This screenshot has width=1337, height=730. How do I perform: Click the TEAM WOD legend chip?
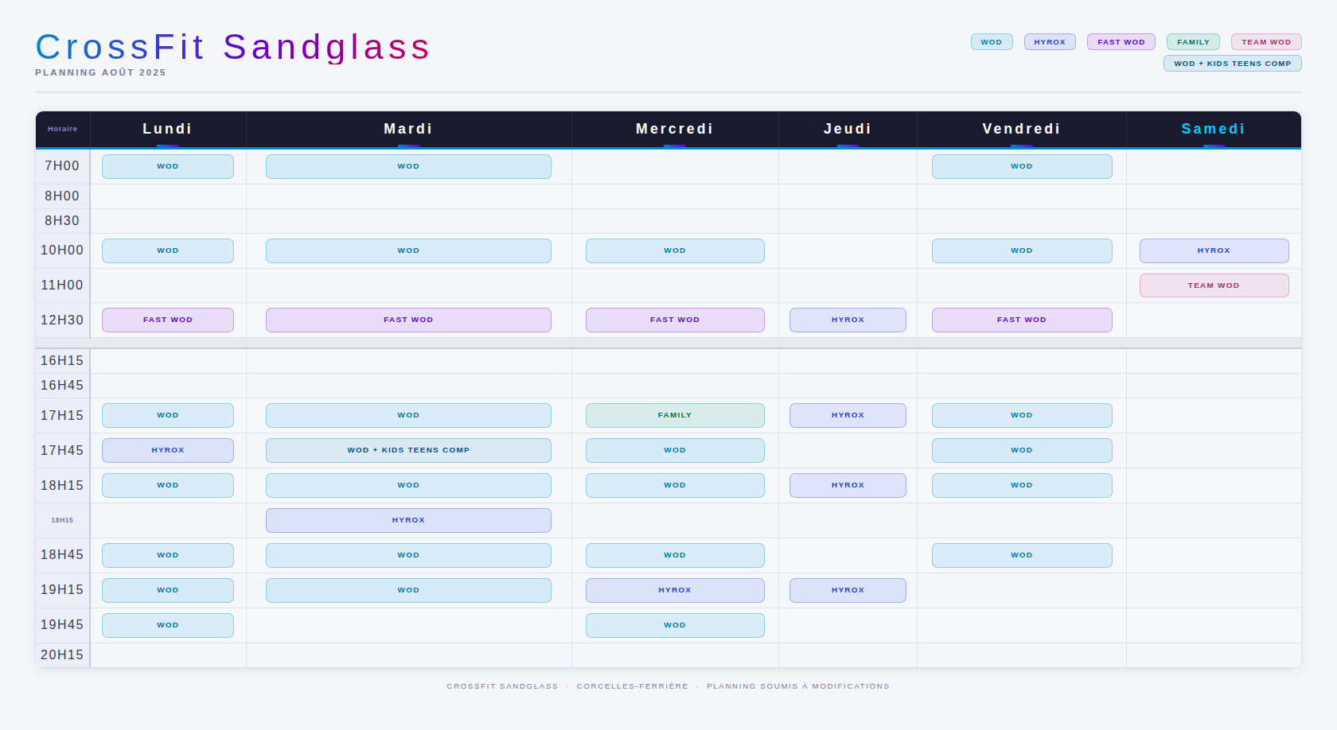(x=1266, y=42)
